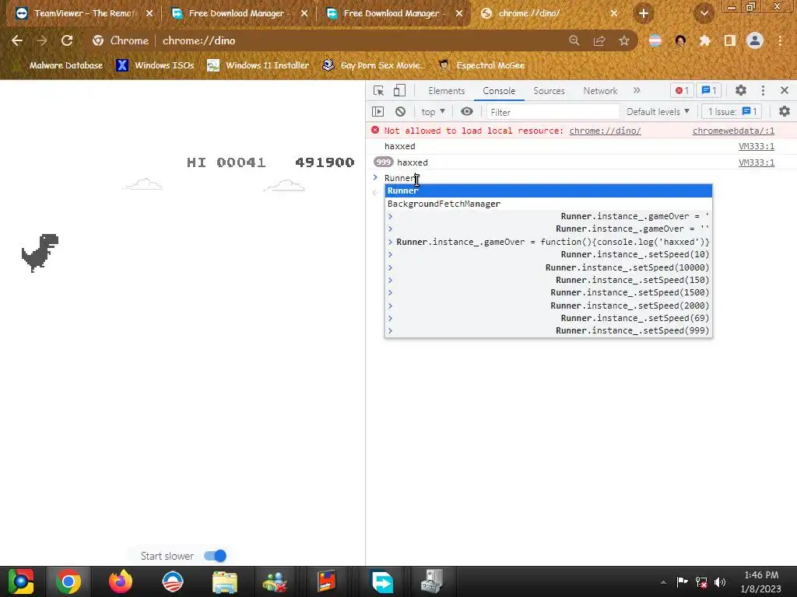This screenshot has width=797, height=597.
Task: Close the DevTools panel
Action: [785, 90]
